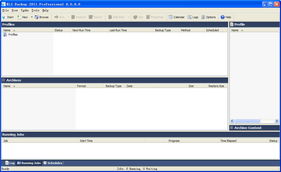Screen dimensions: 281x172
Task: Click the Start Time column header
Action: point(112,141)
